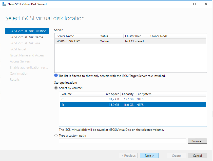Screen dimensions: 213x161
Task: Cancel the iSCSI wizard
Action: (197, 155)
